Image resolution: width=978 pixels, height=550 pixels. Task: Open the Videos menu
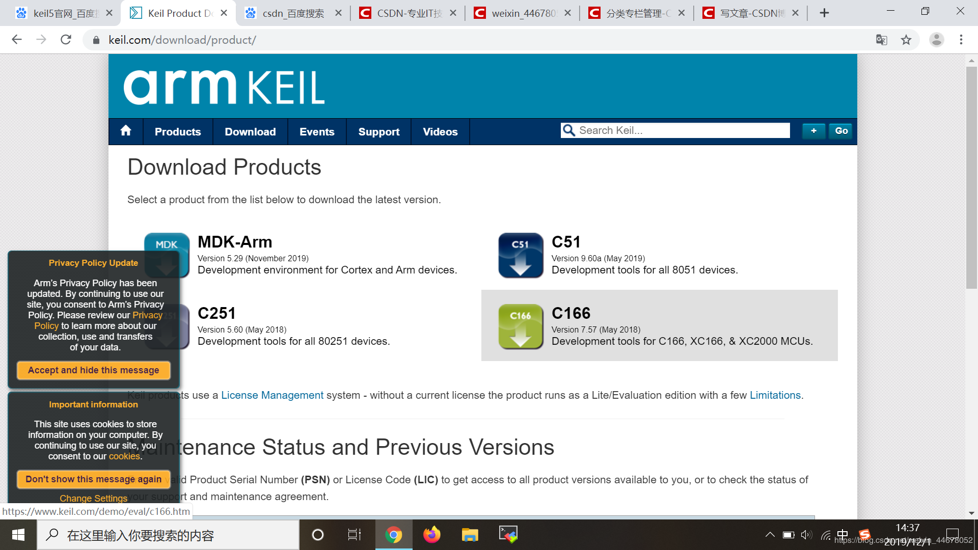[440, 131]
